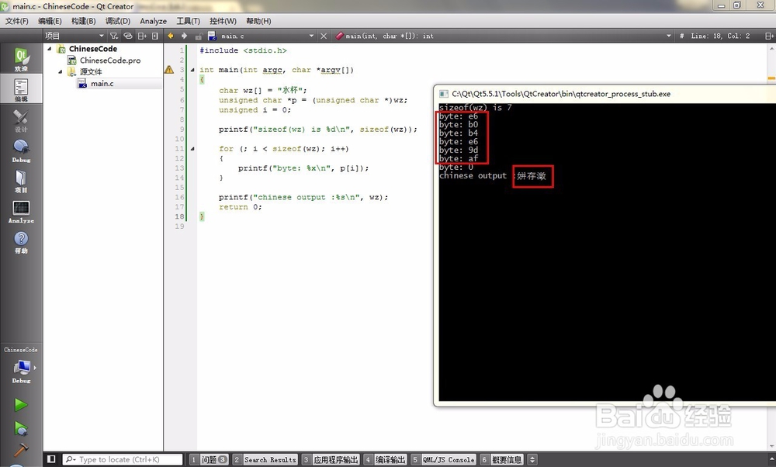The height and width of the screenshot is (467, 776).
Task: Click the Type to locate field
Action: (123, 459)
